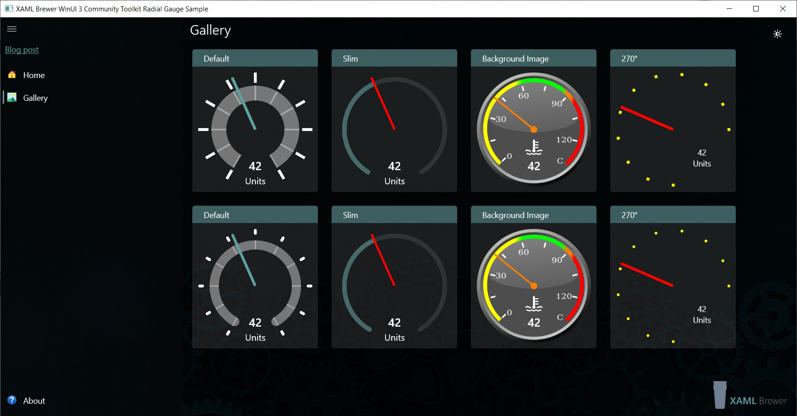797x416 pixels.
Task: Click the top-row Default gauge
Action: tap(255, 129)
